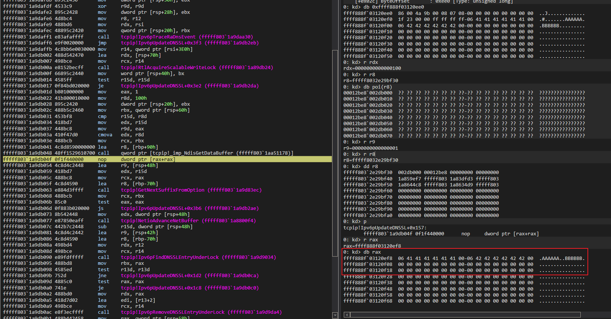Image resolution: width=611 pixels, height=319 pixels.
Task: Click the je target tcpip!Ipv6pUpdateDNSSL+0x3e2
Action: tap(190, 86)
